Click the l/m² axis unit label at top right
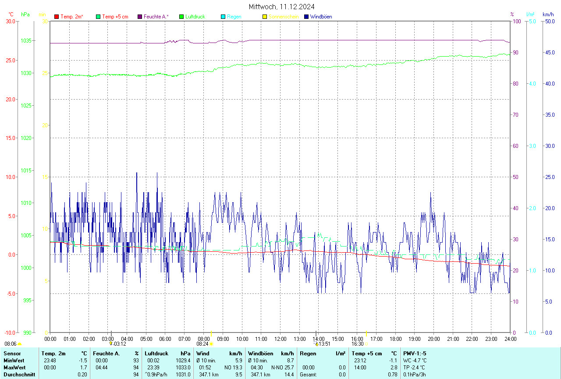Image resolution: width=561 pixels, height=379 pixels. (530, 14)
